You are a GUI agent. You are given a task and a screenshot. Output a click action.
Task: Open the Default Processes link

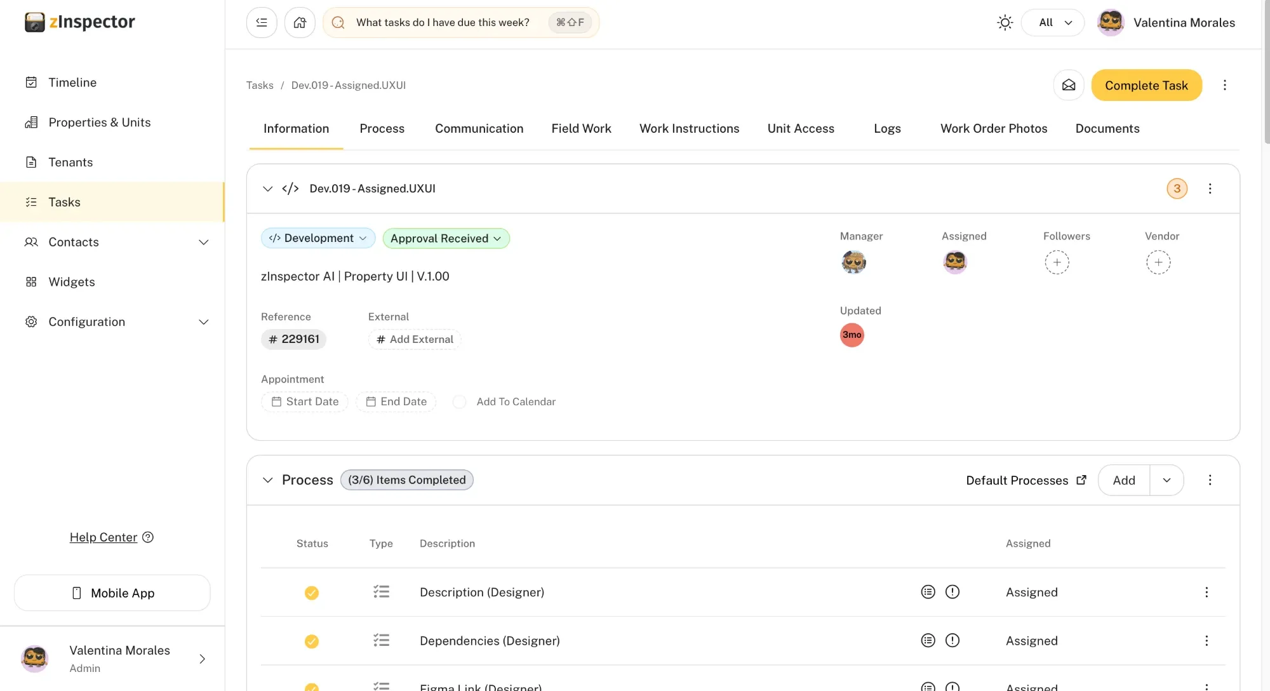pos(1026,481)
